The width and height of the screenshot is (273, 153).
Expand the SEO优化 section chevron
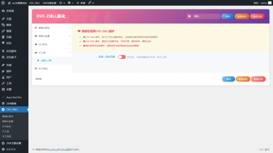point(70,44)
